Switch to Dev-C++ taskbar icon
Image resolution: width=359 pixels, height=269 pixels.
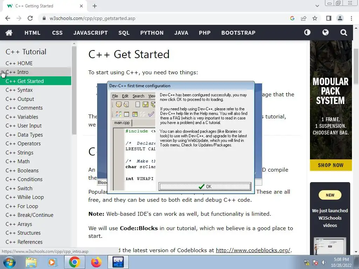[118, 262]
